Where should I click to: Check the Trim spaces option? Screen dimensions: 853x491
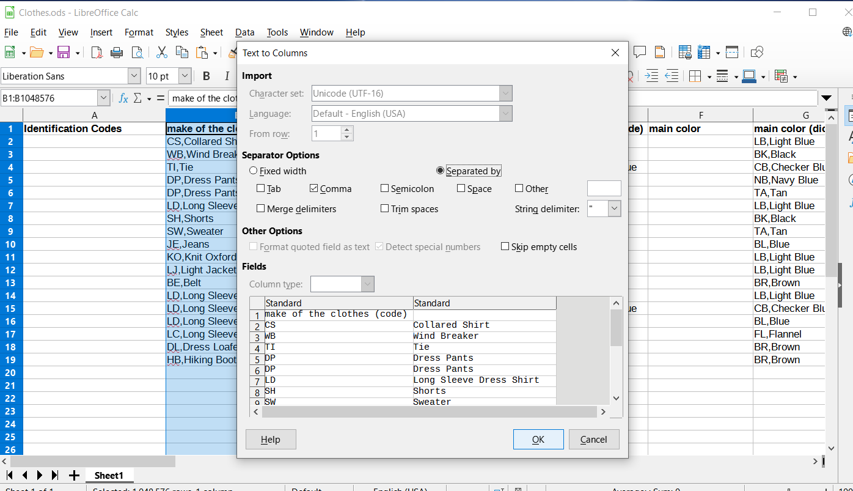point(385,209)
